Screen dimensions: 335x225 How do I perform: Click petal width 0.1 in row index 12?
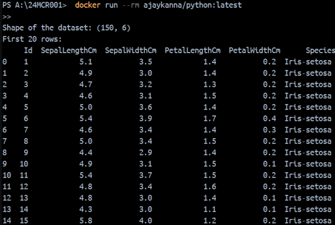[x=269, y=198]
